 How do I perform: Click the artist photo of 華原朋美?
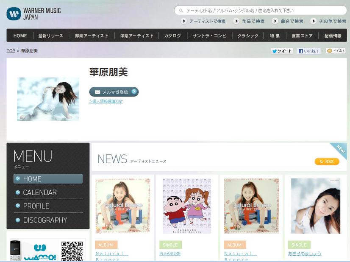[48, 99]
